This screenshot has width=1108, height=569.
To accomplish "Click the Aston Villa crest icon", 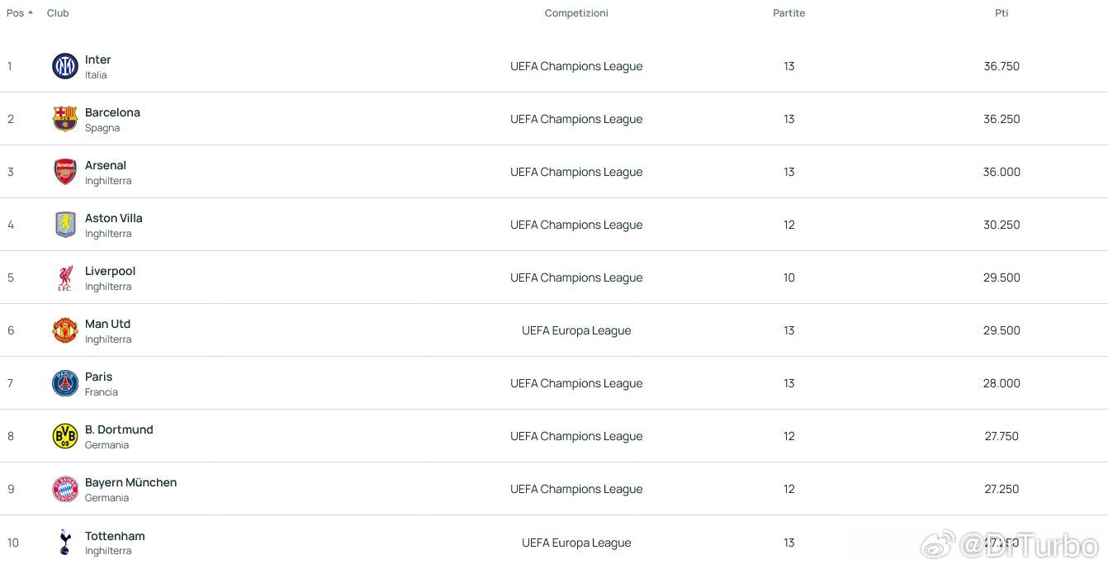I will [x=65, y=225].
